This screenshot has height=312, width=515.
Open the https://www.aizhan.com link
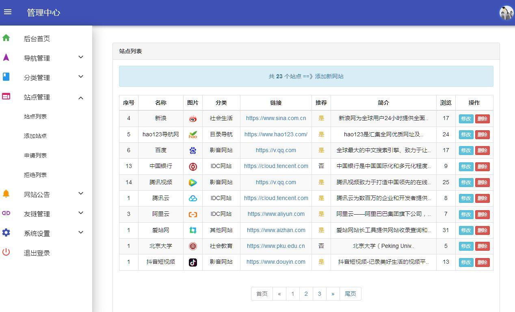click(x=276, y=230)
